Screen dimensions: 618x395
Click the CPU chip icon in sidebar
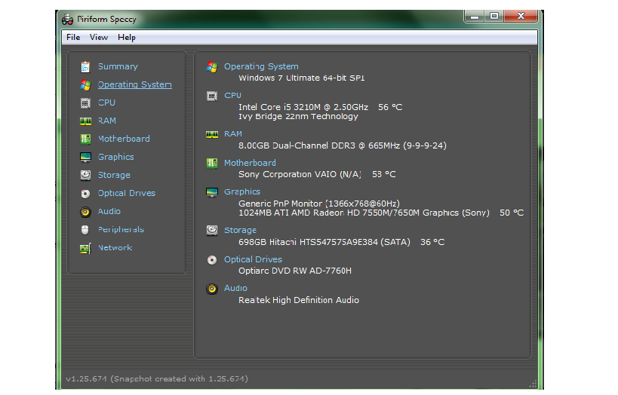tap(85, 103)
